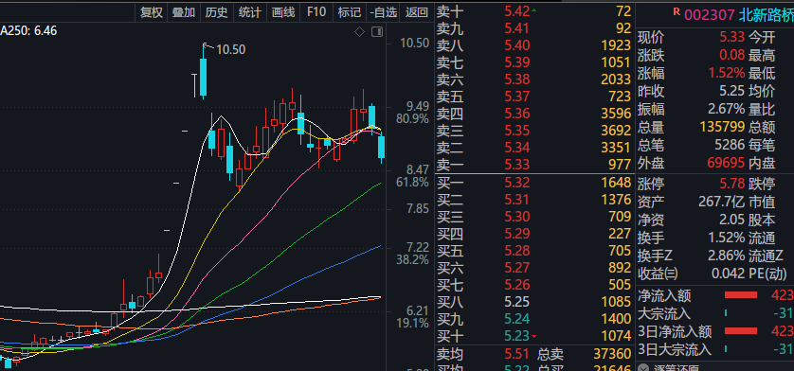Select the 买一 price 5.32
Viewport: 794px width, 371px height.
pos(517,183)
